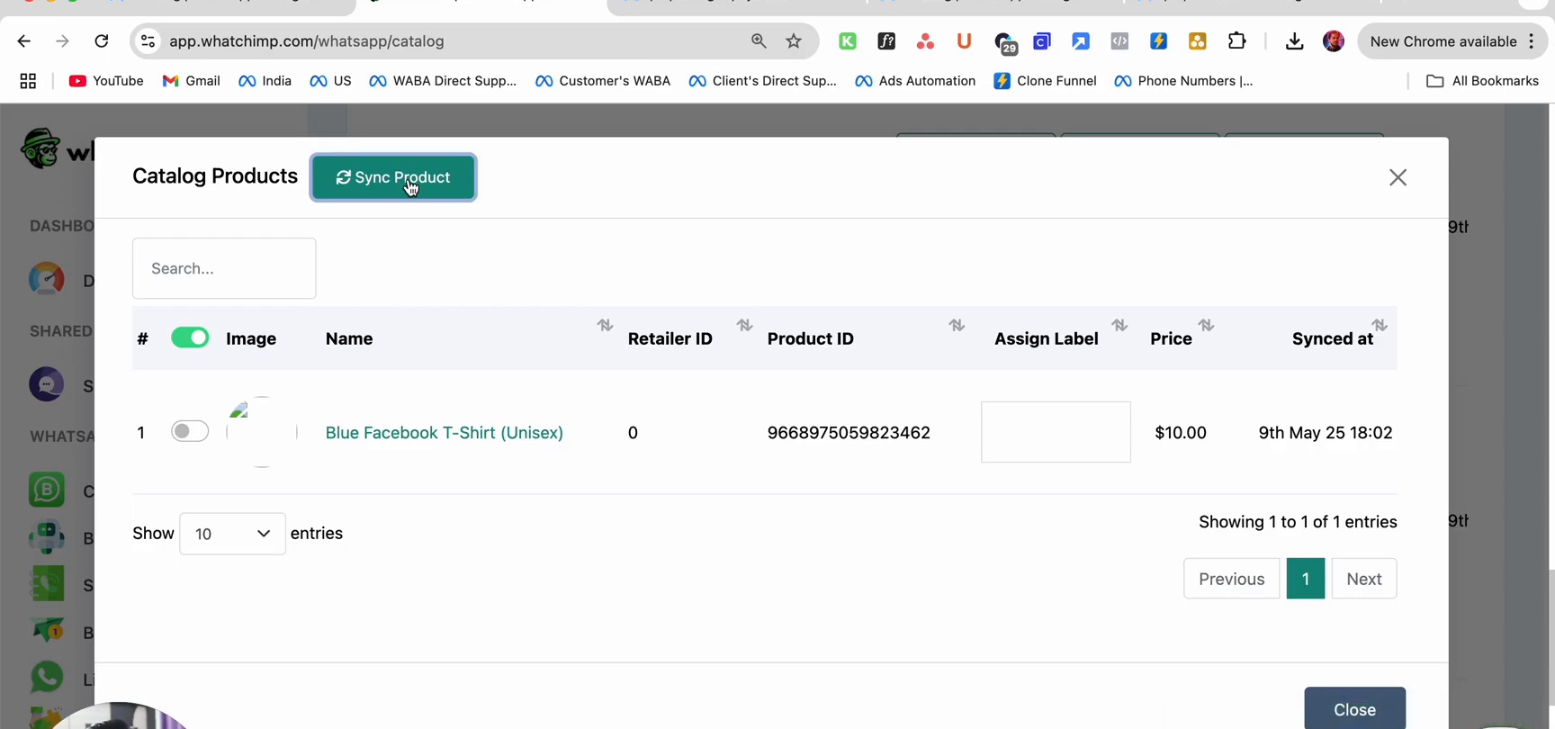Viewport: 1555px width, 729px height.
Task: Open the apps grid icon in bookmarks bar
Action: 28,81
